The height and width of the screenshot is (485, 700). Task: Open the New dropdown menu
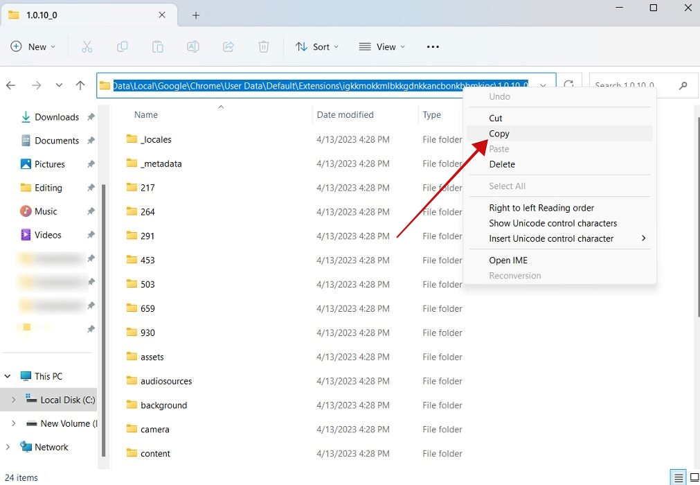coord(33,46)
